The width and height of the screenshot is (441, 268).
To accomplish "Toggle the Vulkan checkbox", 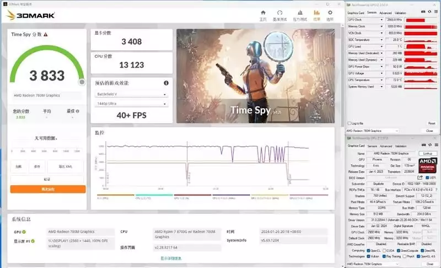I will [368, 256].
